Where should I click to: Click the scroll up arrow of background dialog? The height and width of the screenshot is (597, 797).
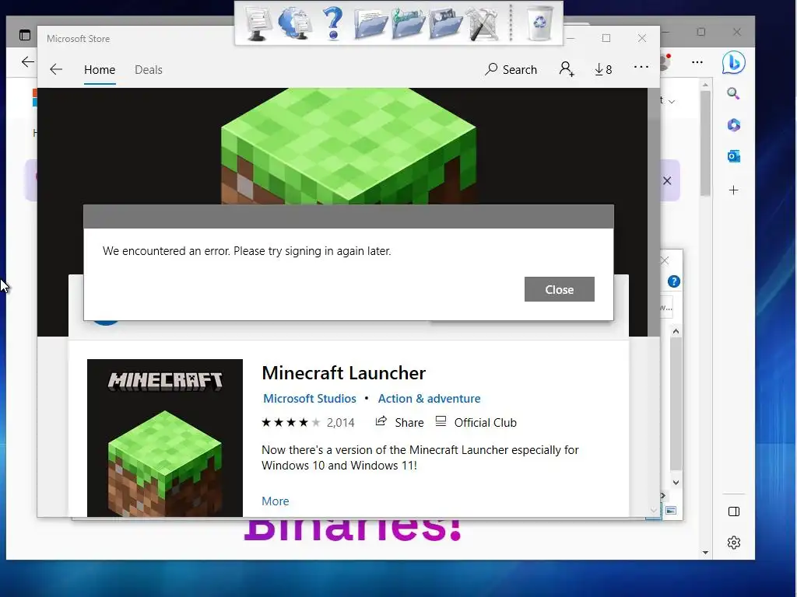click(x=676, y=331)
